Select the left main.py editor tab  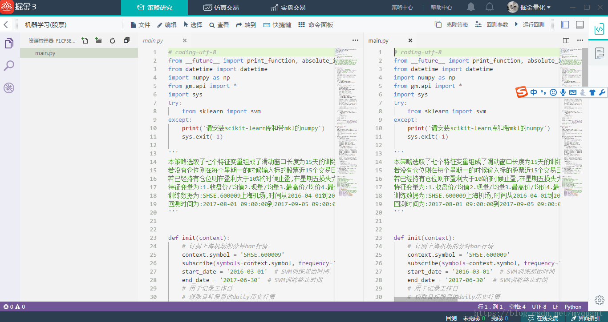[153, 40]
